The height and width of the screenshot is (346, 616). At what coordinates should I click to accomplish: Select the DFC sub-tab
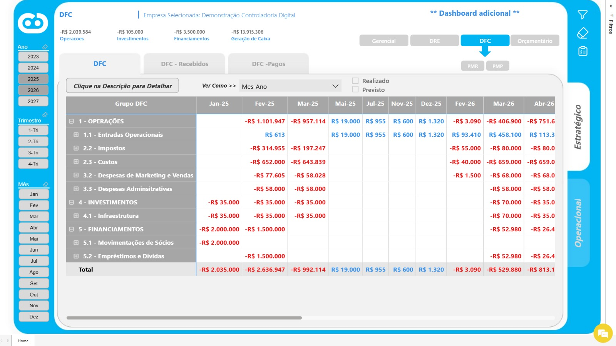coord(100,64)
